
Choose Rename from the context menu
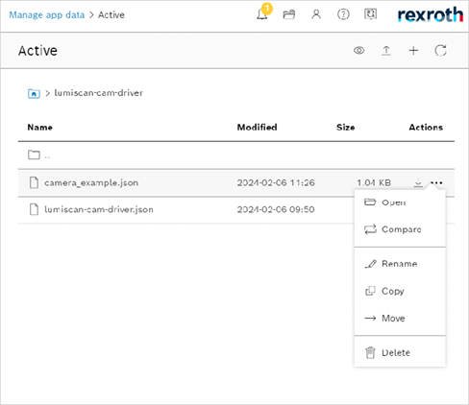click(x=400, y=264)
